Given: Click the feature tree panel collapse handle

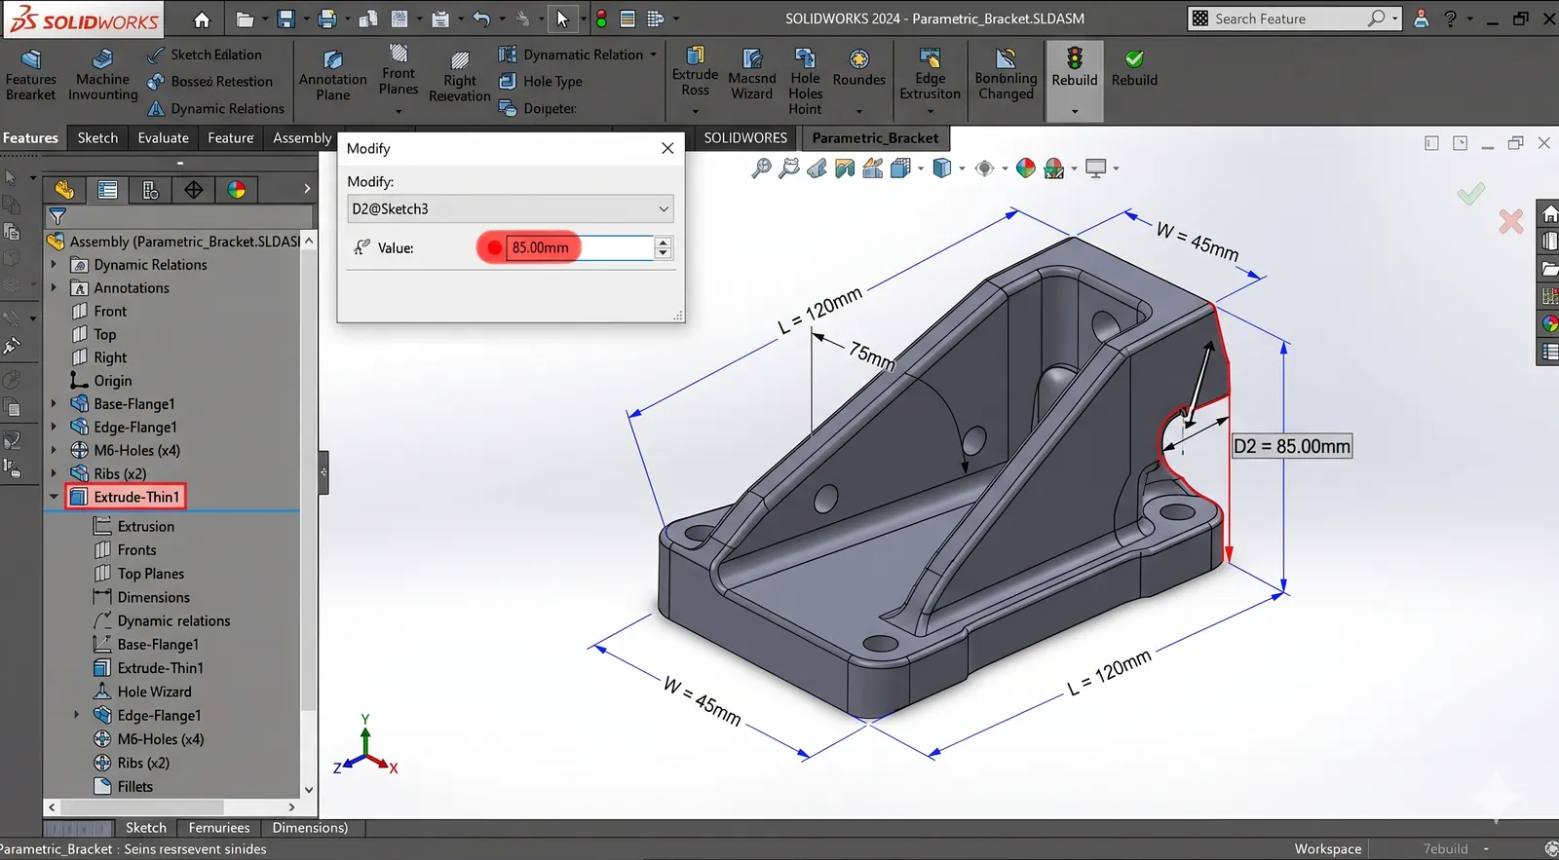Looking at the screenshot, I should pos(323,472).
